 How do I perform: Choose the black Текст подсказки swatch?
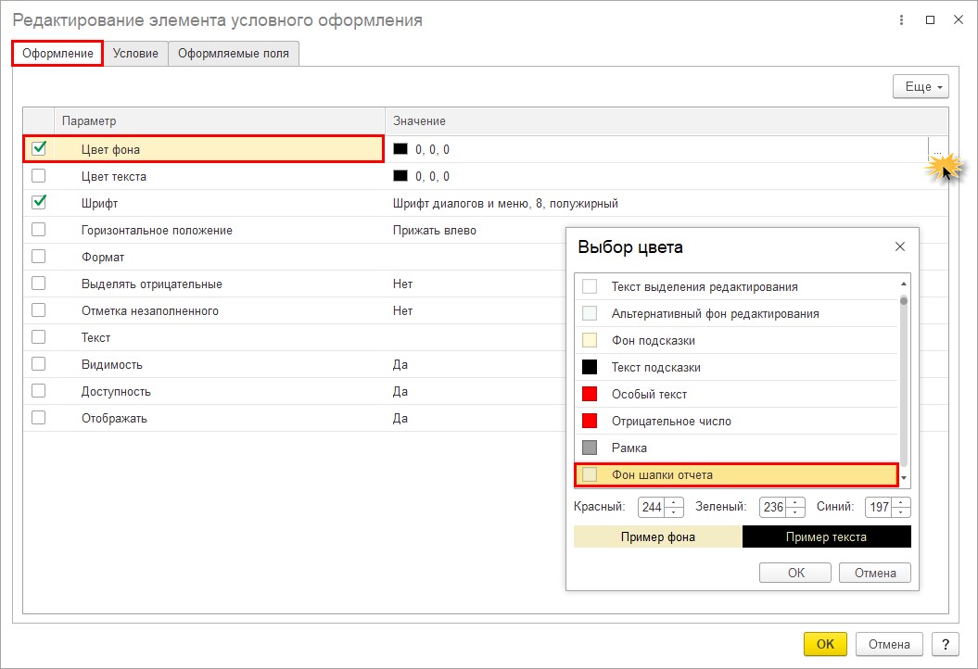pos(590,368)
